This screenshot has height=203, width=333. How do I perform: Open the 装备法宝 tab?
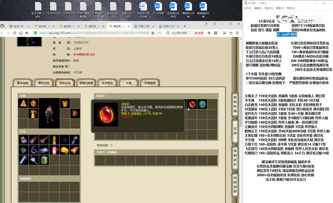click(x=65, y=83)
